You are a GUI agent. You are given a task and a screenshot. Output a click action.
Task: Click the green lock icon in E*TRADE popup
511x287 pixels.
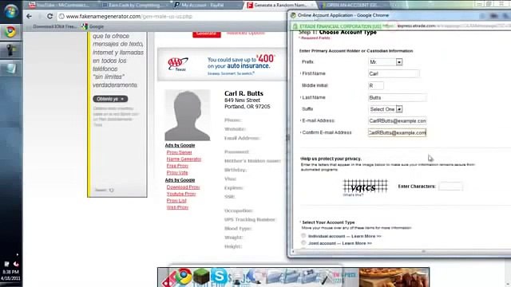tap(295, 26)
